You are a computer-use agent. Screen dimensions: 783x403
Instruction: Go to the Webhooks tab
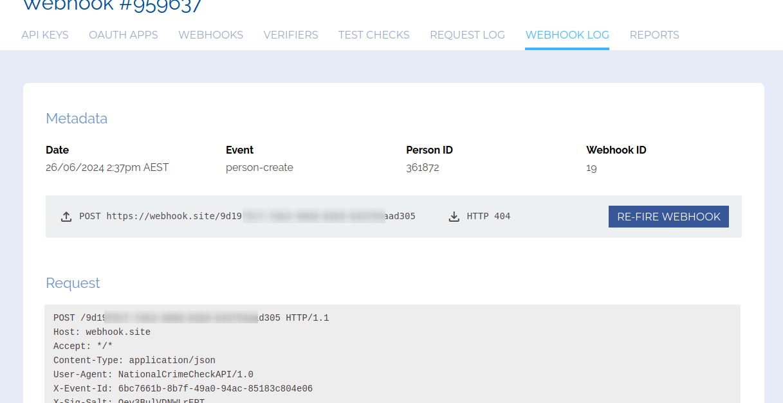(x=211, y=35)
